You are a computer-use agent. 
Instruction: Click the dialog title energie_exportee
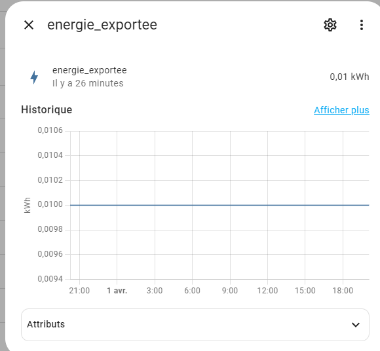coord(102,25)
